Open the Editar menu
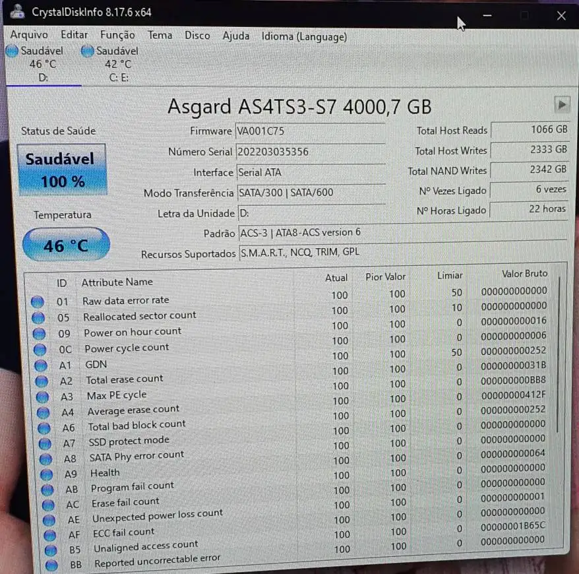The image size is (579, 574). click(x=75, y=35)
